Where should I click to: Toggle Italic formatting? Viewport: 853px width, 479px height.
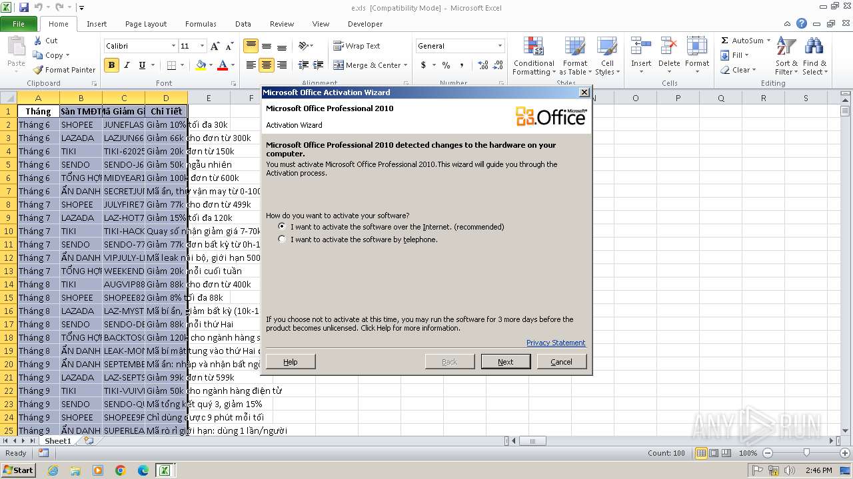pyautogui.click(x=127, y=65)
